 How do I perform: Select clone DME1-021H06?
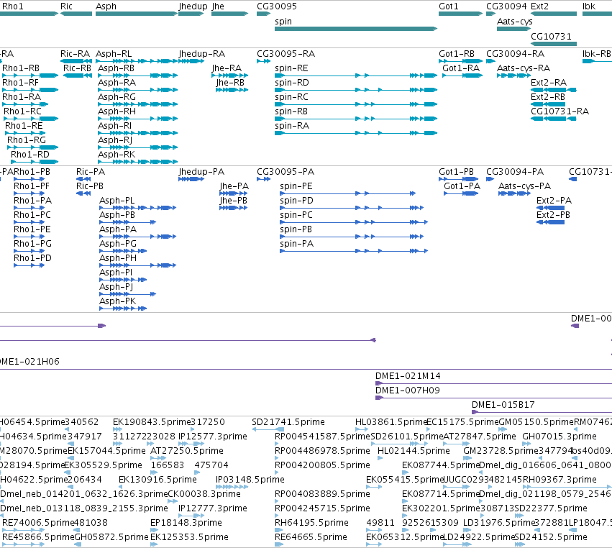(x=29, y=362)
